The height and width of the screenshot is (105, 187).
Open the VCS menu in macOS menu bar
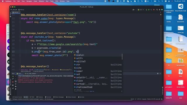[x=57, y=1]
